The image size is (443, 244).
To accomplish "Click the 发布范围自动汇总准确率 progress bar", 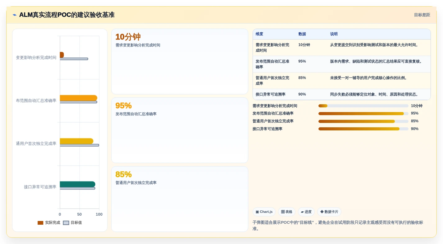I will click(363, 114).
